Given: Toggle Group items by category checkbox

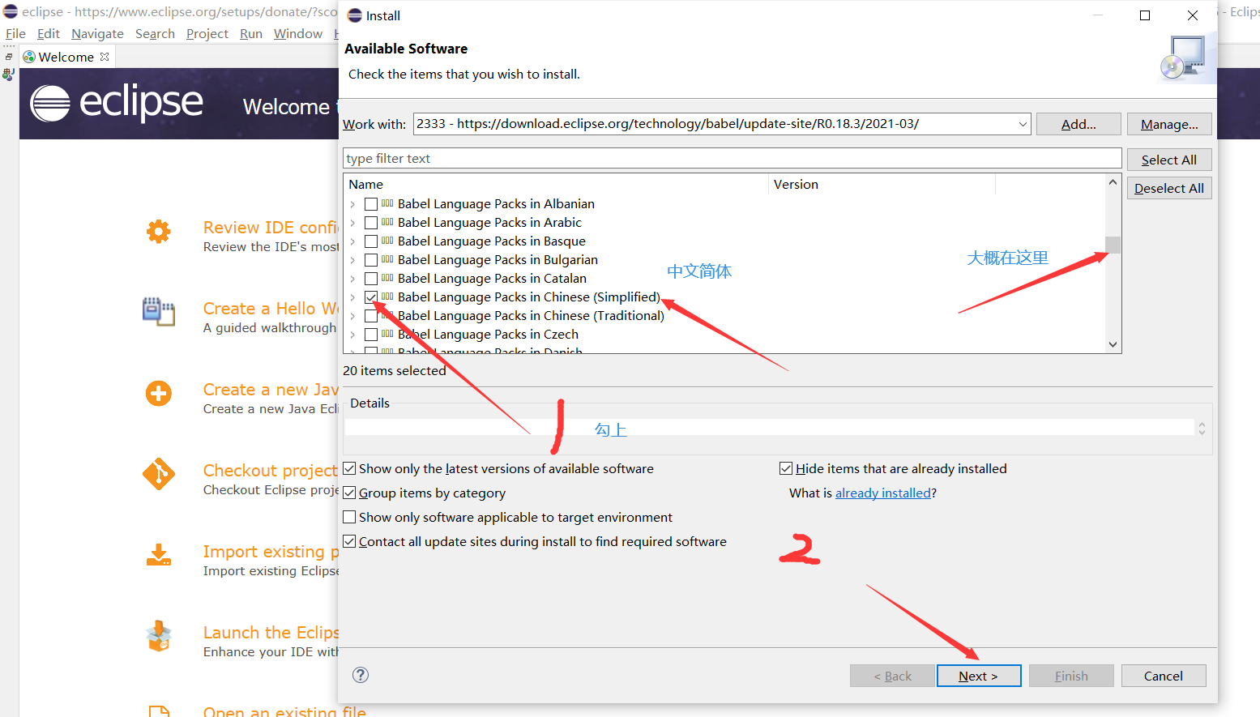Looking at the screenshot, I should (349, 493).
